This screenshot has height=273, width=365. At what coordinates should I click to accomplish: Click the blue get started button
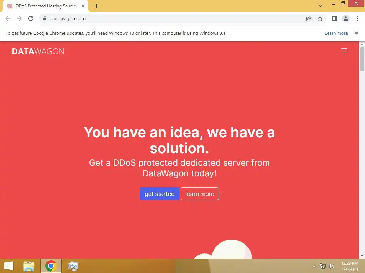(x=159, y=194)
